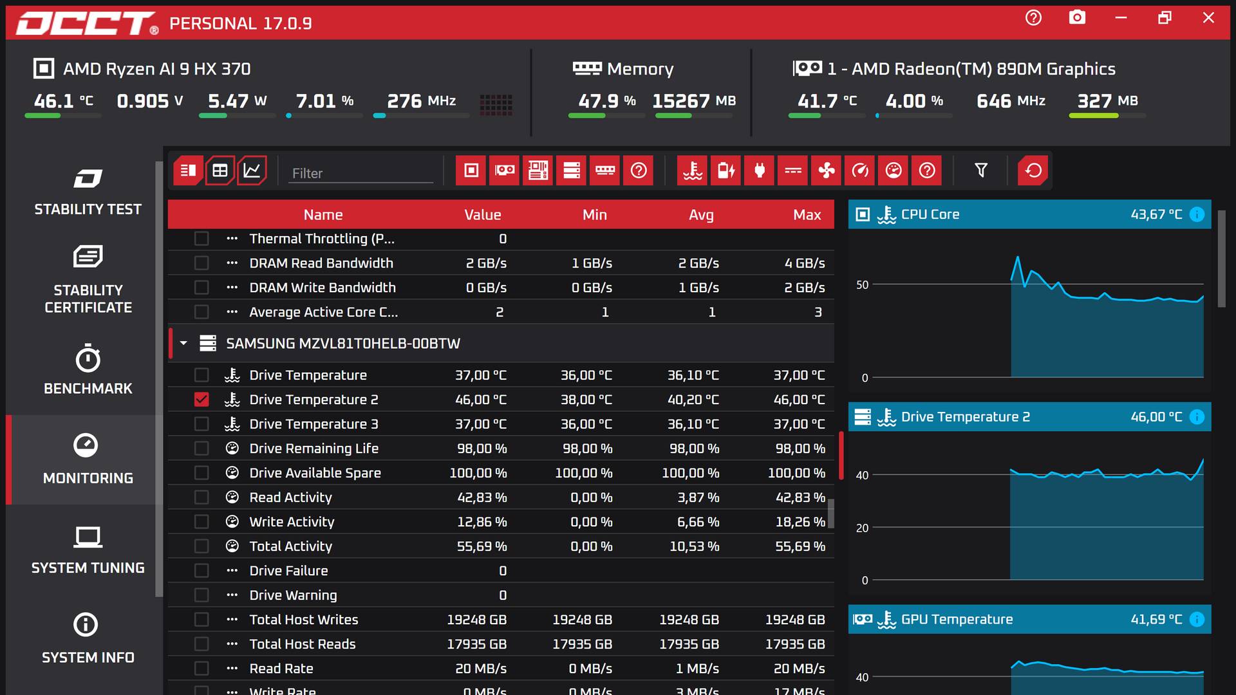Sort the table by the Min column
1236x695 pixels.
595,215
